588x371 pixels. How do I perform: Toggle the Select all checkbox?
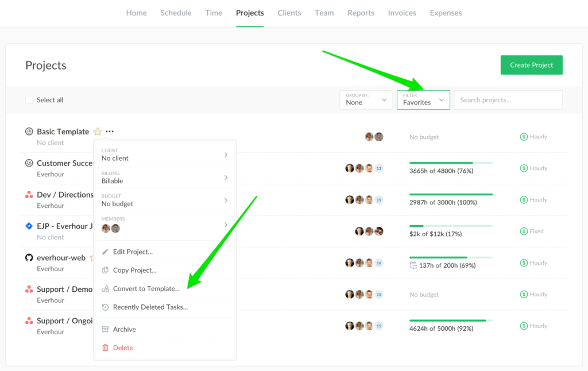coord(29,99)
